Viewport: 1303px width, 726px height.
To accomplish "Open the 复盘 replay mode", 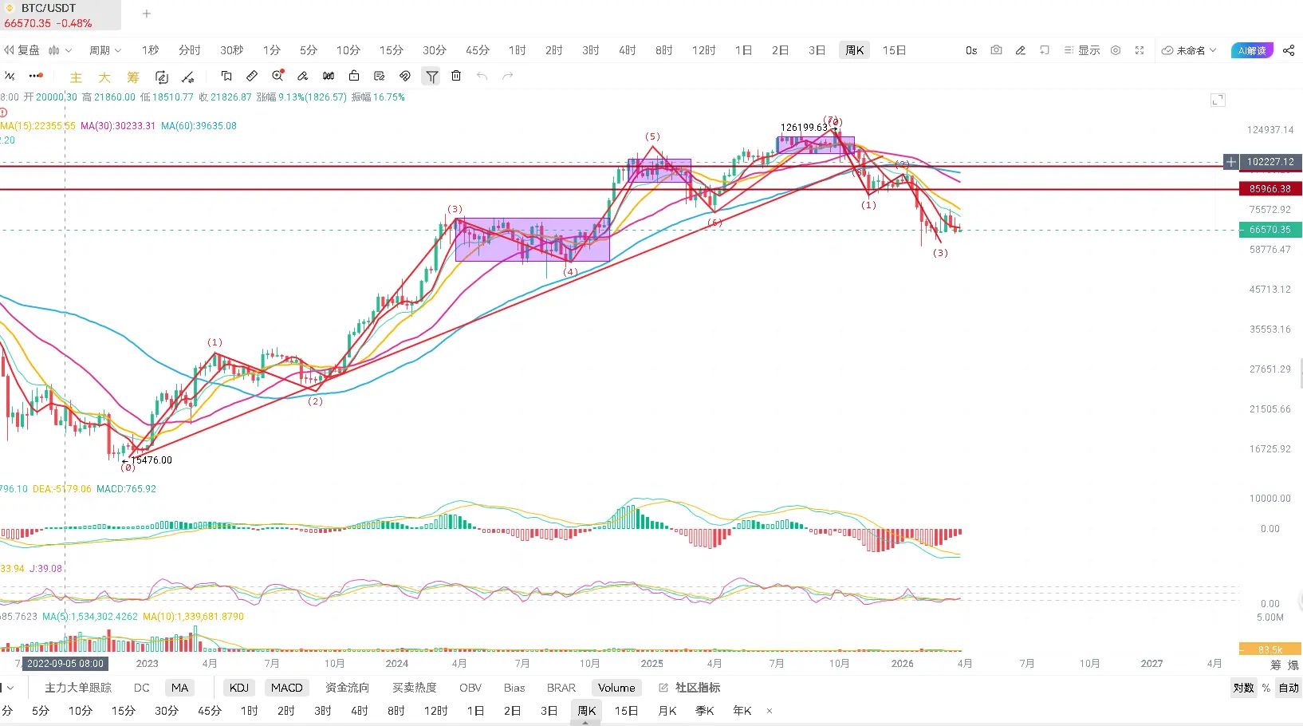I will pyautogui.click(x=22, y=50).
